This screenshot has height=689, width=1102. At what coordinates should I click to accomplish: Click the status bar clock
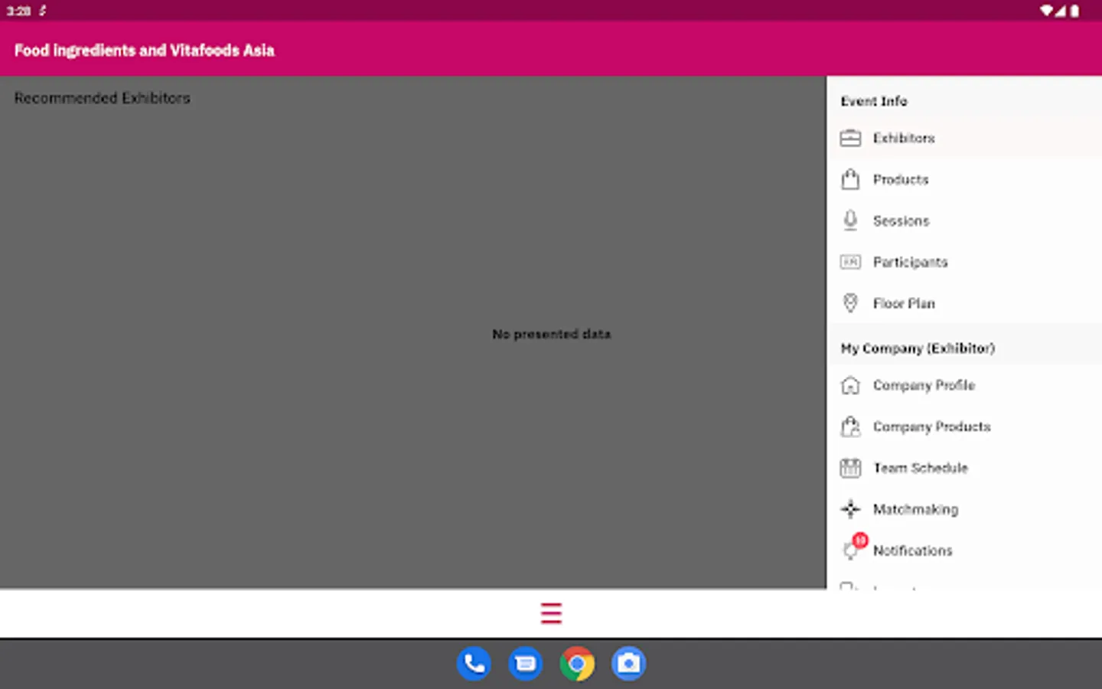coord(18,11)
